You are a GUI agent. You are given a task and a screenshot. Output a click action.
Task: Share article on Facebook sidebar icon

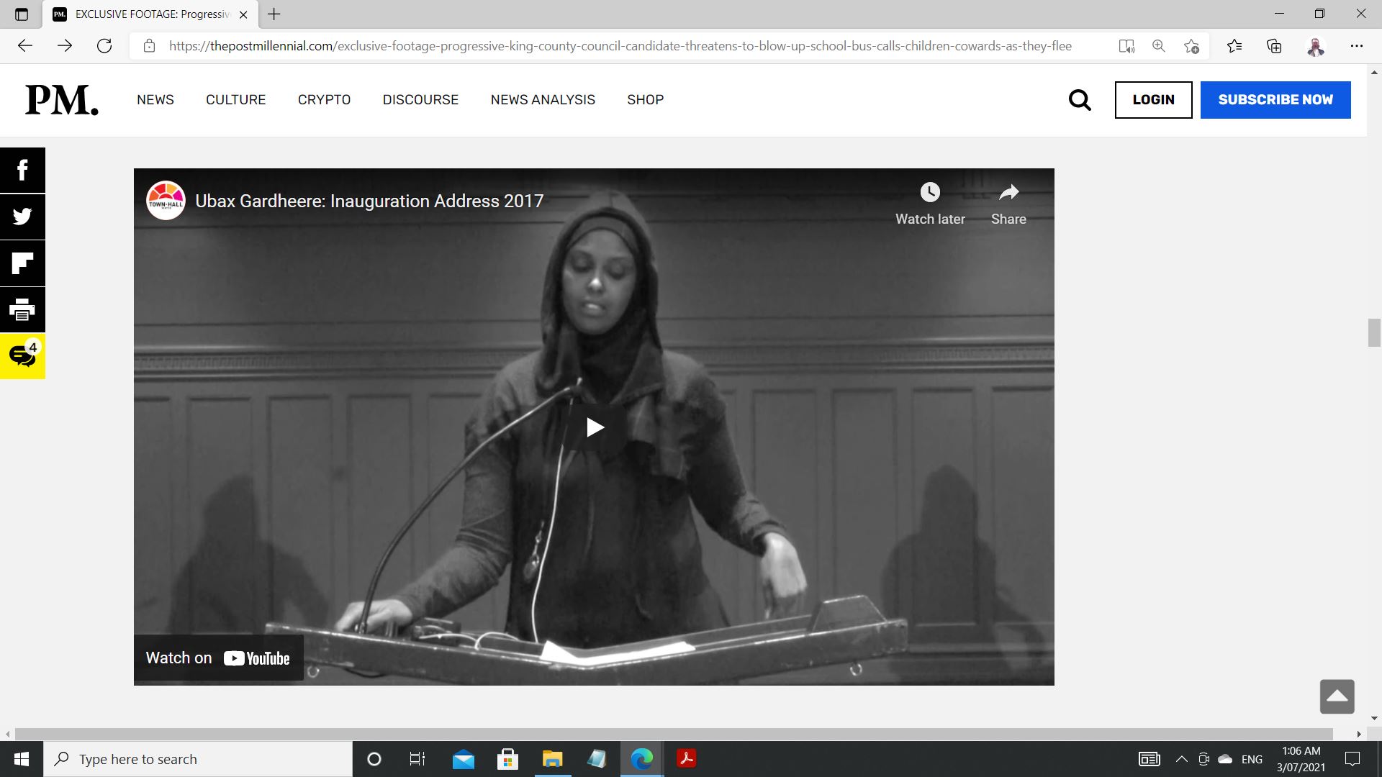coord(22,171)
